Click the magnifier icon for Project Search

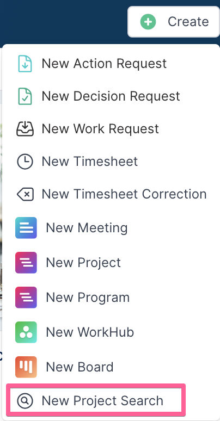pos(25,400)
